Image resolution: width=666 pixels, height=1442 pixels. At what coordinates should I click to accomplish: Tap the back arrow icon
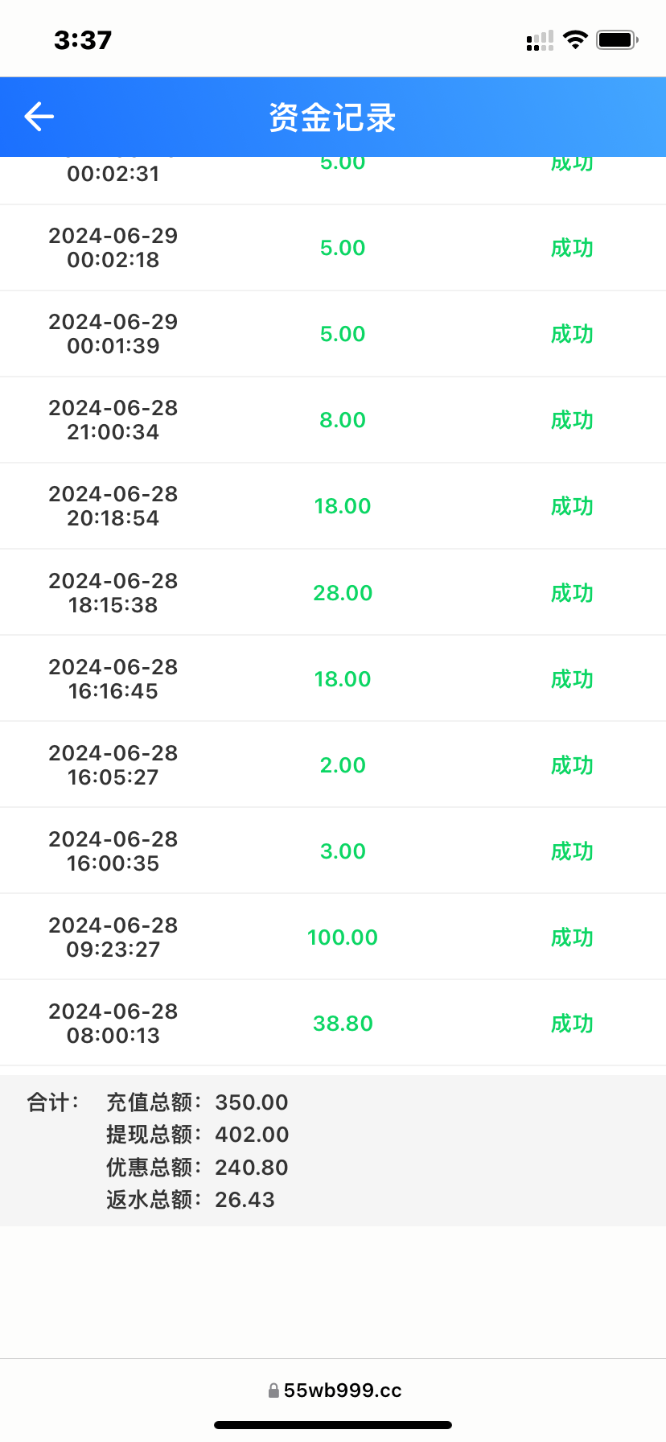[39, 117]
